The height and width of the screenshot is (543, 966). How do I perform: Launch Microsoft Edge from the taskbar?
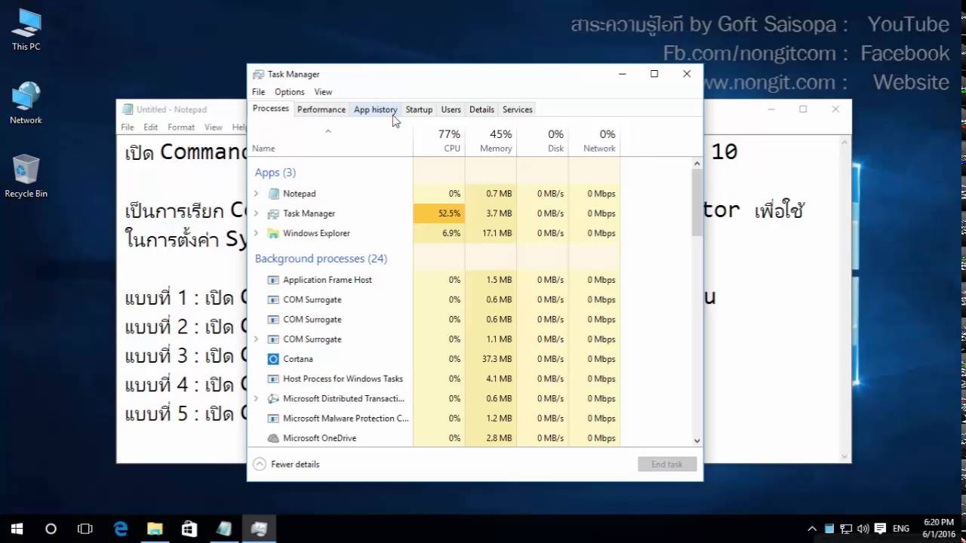click(121, 529)
